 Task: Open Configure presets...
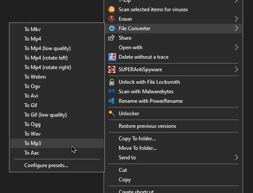57,165
